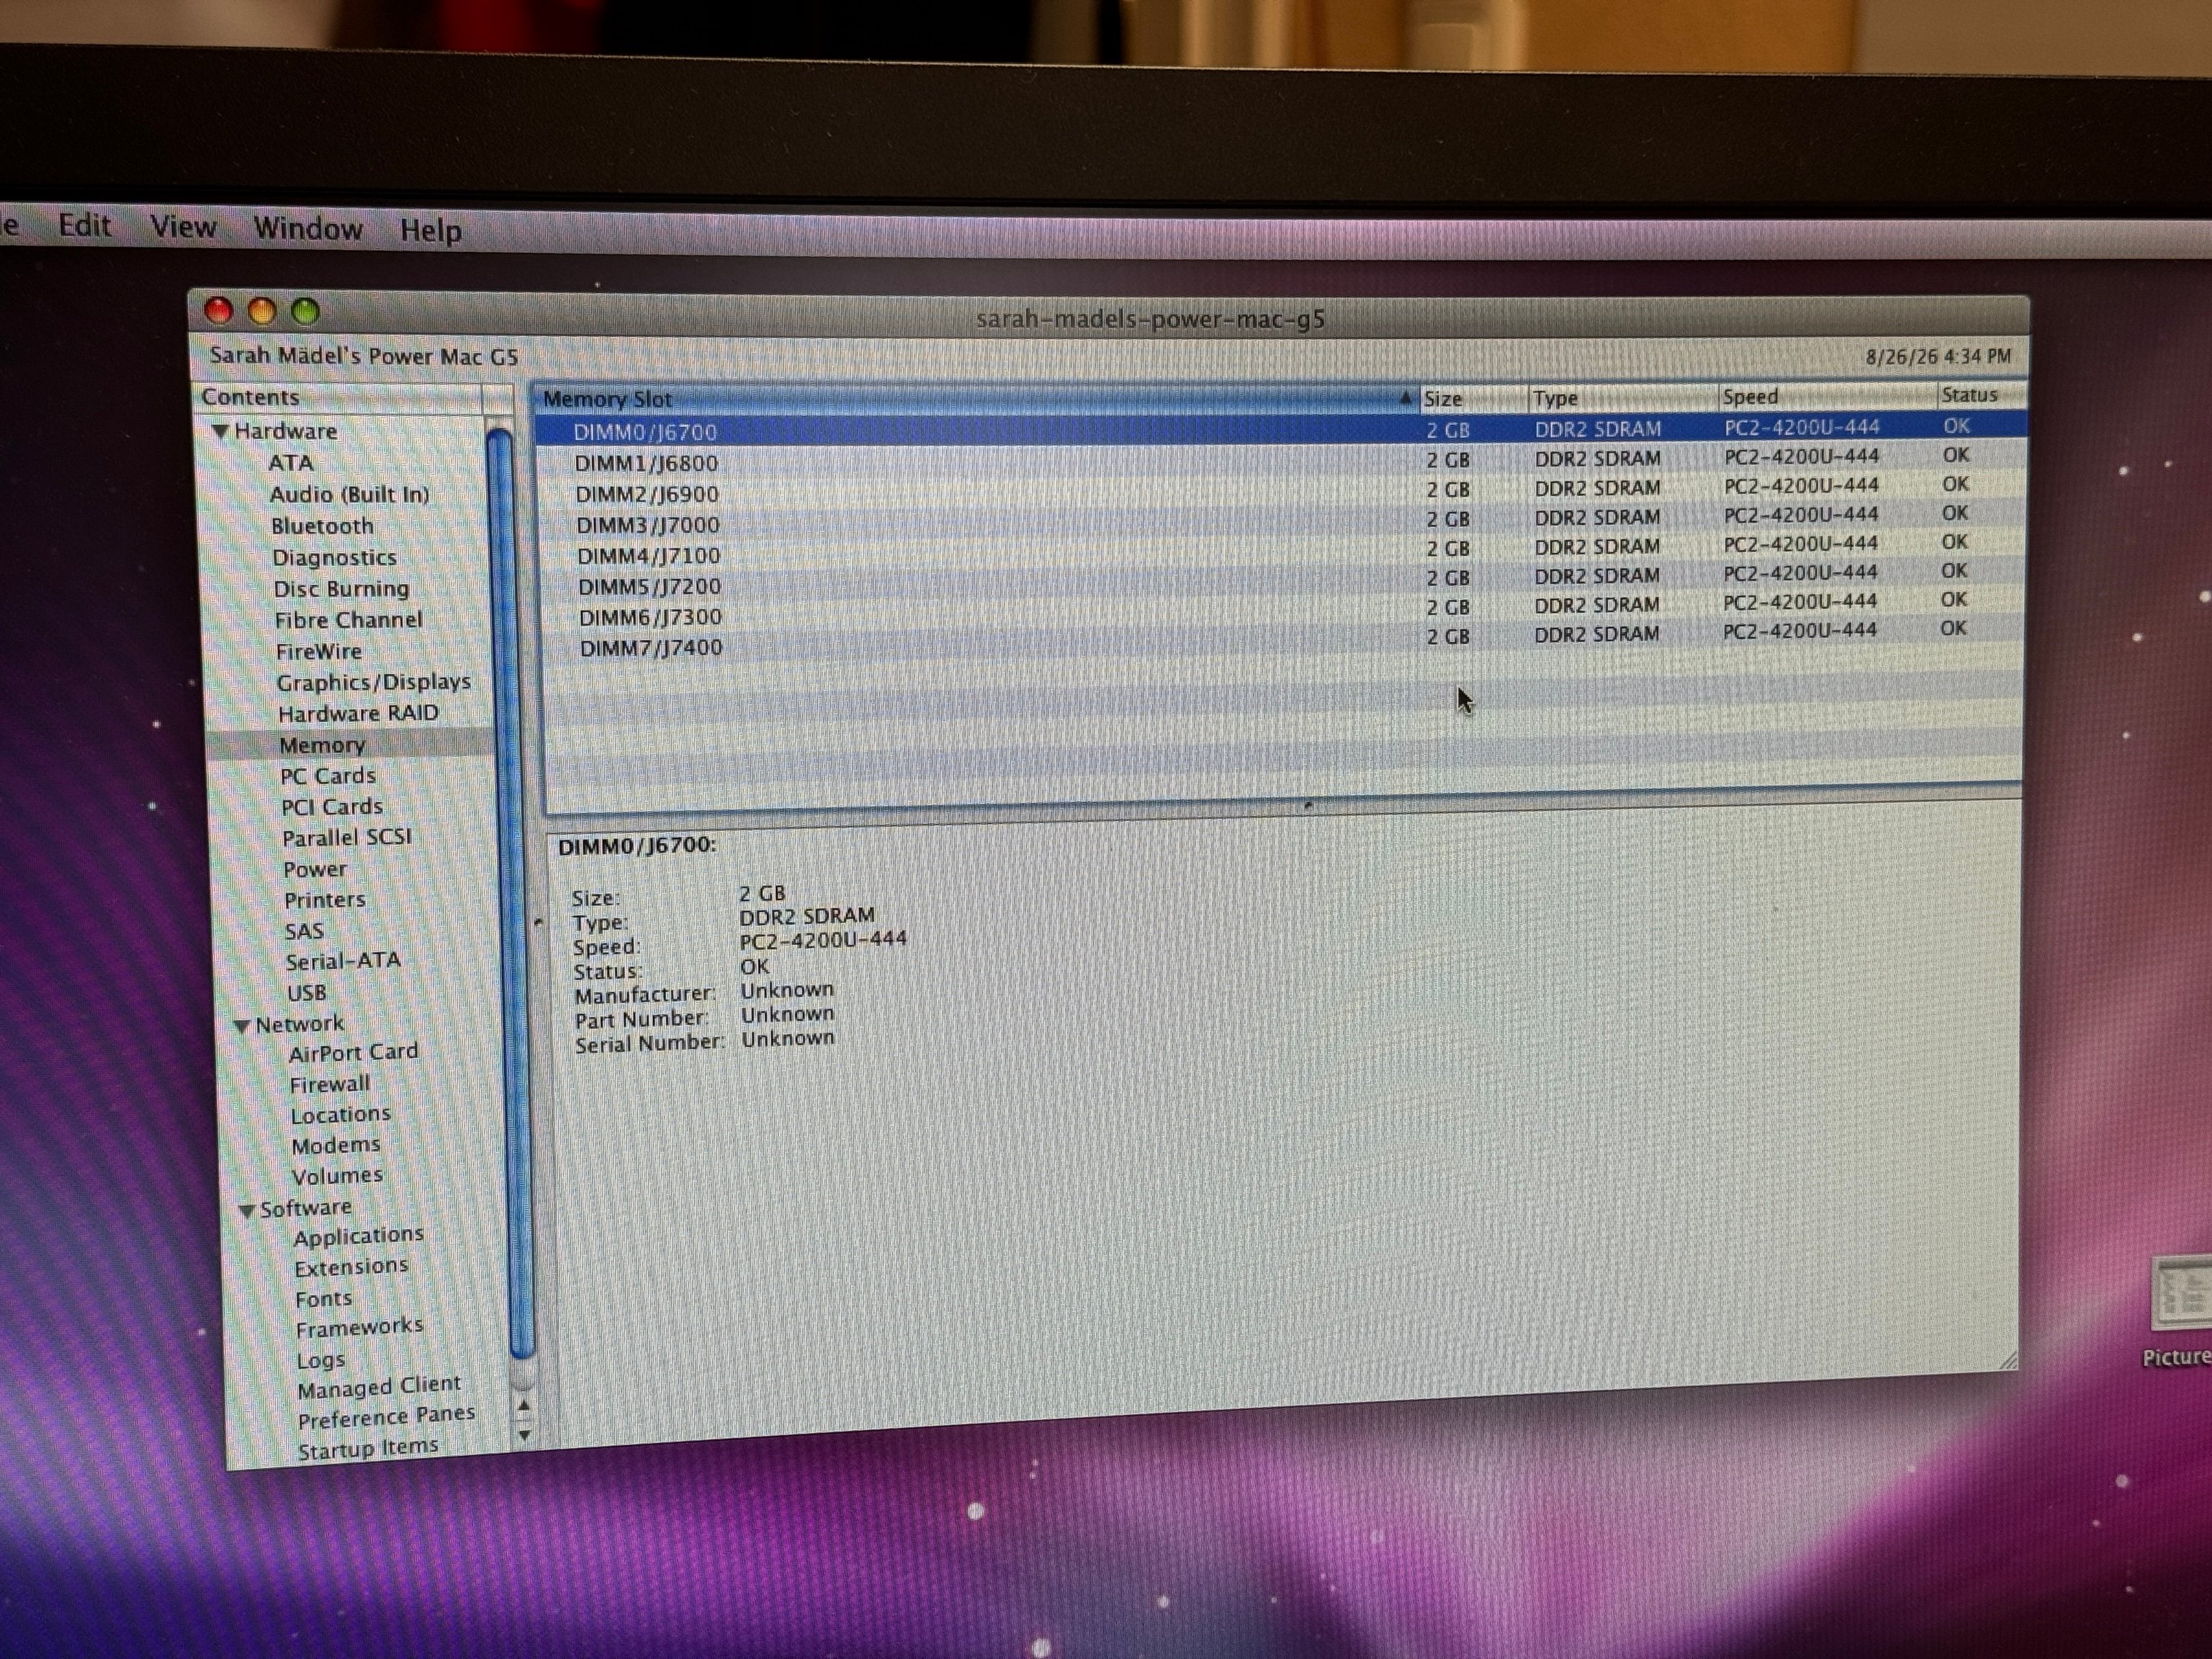The image size is (2212, 1659).
Task: Select Parallel SCSI in Contents
Action: pyautogui.click(x=347, y=837)
